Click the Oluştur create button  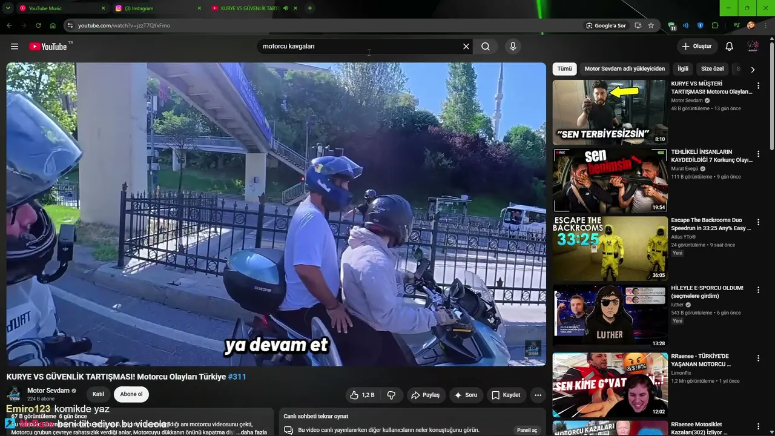tap(697, 47)
